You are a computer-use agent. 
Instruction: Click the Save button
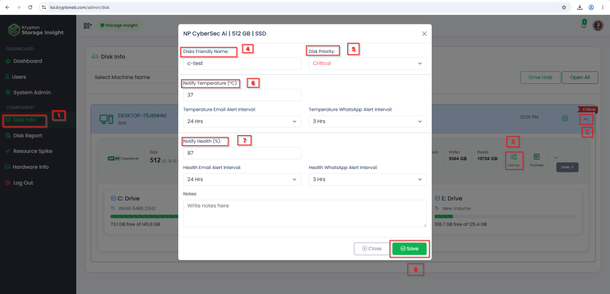pyautogui.click(x=409, y=249)
